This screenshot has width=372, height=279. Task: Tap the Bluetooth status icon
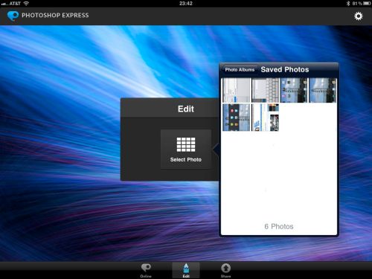[348, 4]
